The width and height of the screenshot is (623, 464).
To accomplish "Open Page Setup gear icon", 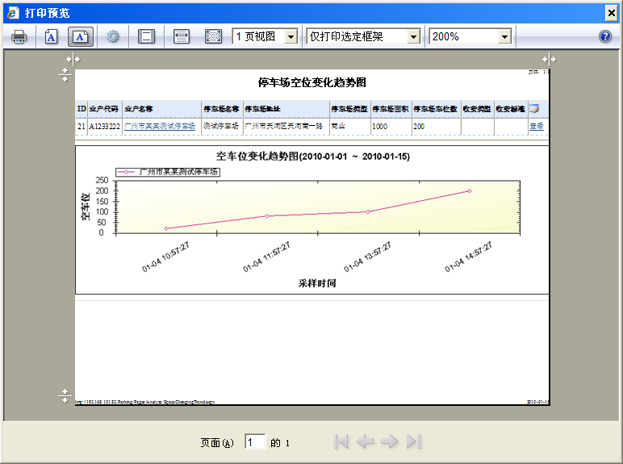I will coord(113,37).
